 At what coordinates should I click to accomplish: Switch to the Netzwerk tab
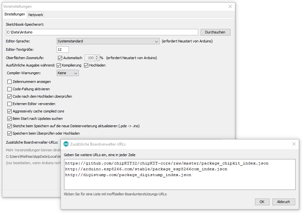[x=36, y=15]
